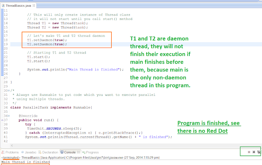Click the disabled Terminate button in Console

249,152
